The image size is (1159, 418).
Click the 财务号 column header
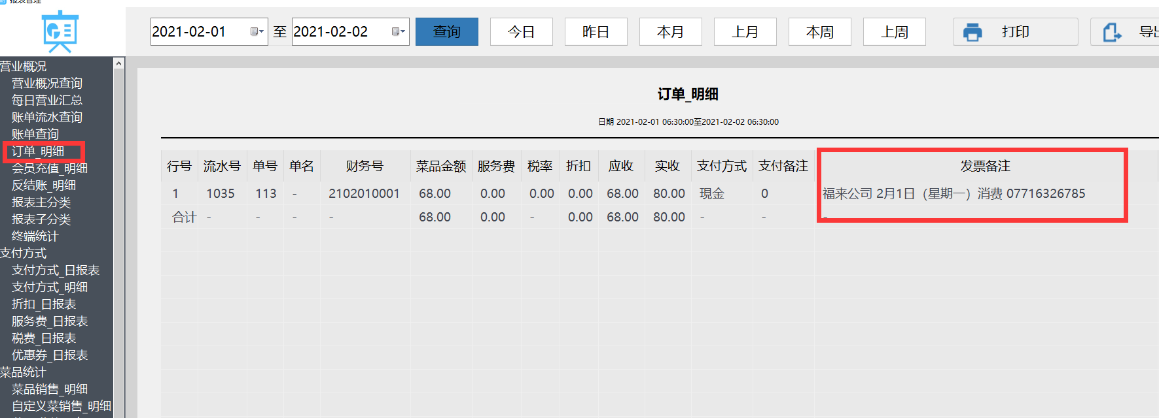pyautogui.click(x=365, y=166)
